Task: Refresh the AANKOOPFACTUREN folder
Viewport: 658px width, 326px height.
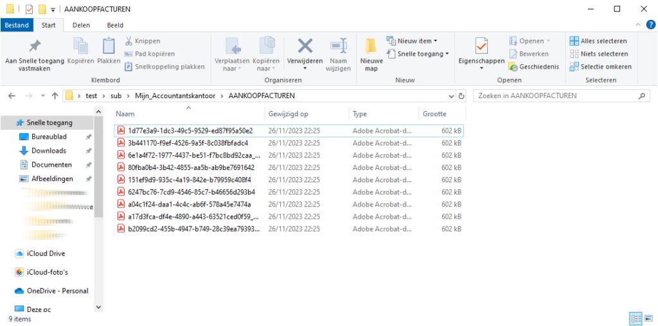Action: [x=461, y=96]
